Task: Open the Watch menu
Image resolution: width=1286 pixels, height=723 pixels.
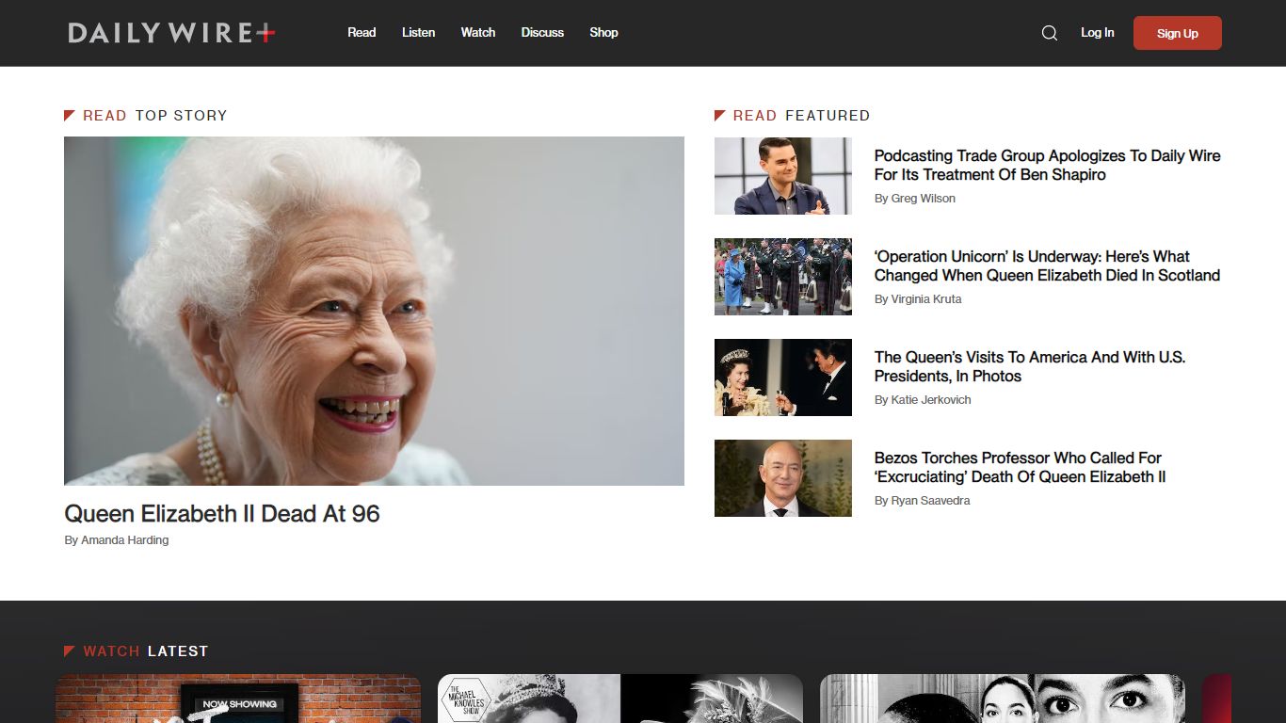Action: (478, 32)
